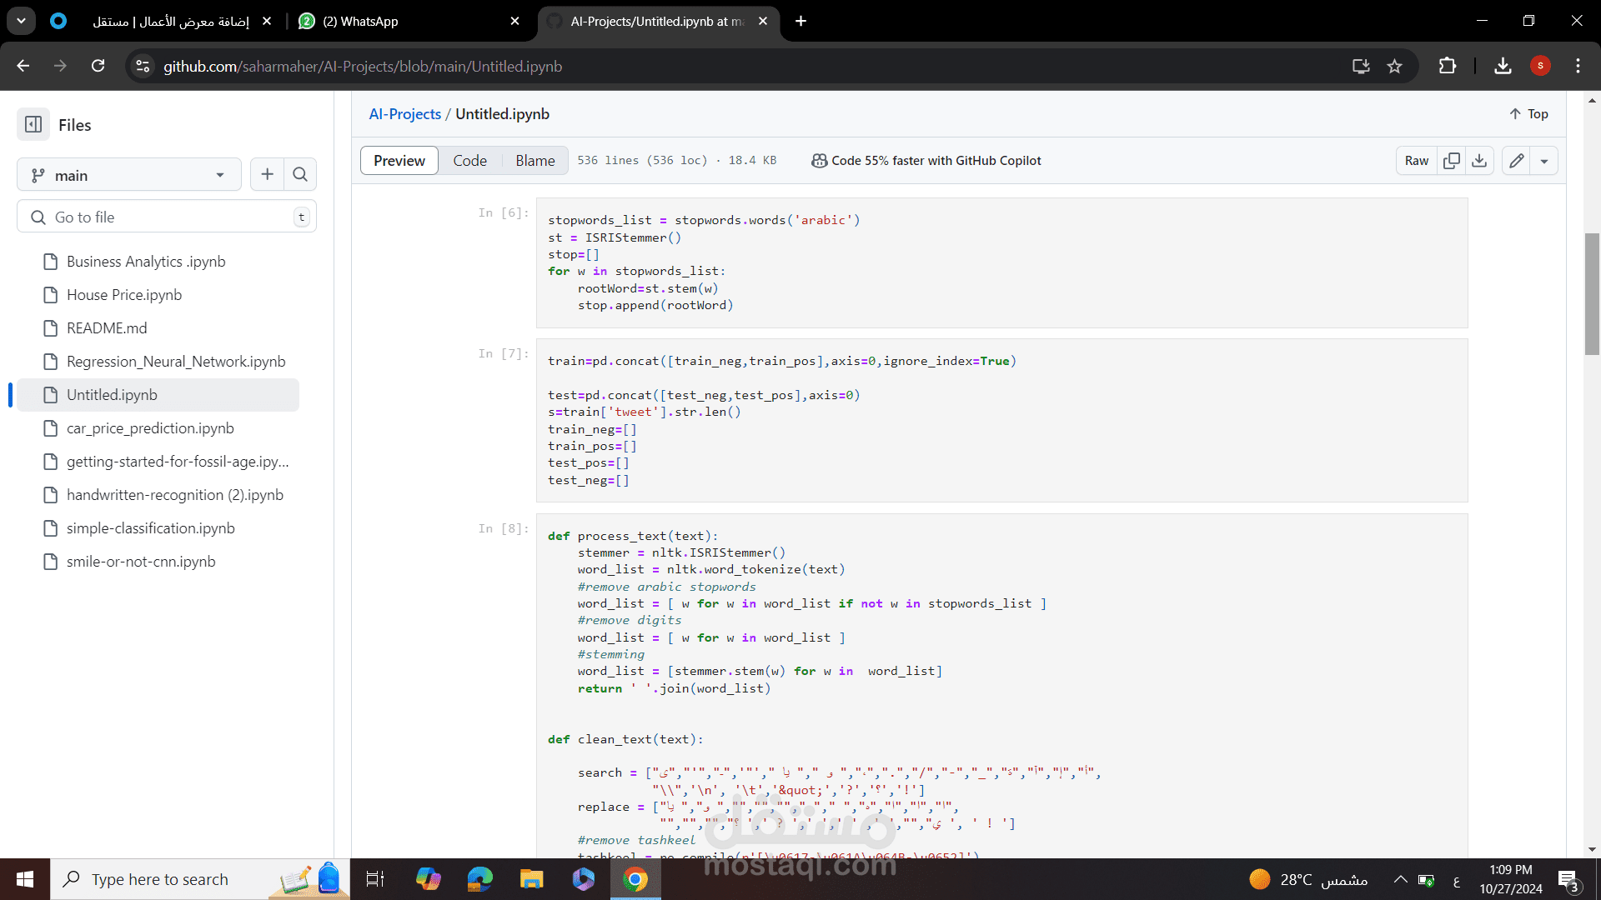Select the Preview view toggle
Image resolution: width=1601 pixels, height=900 pixels.
tap(399, 161)
